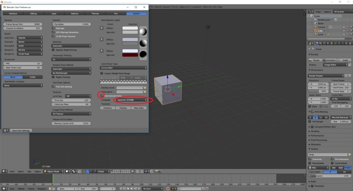Open output folder browser icon
The width and height of the screenshot is (353, 191).
(x=350, y=155)
